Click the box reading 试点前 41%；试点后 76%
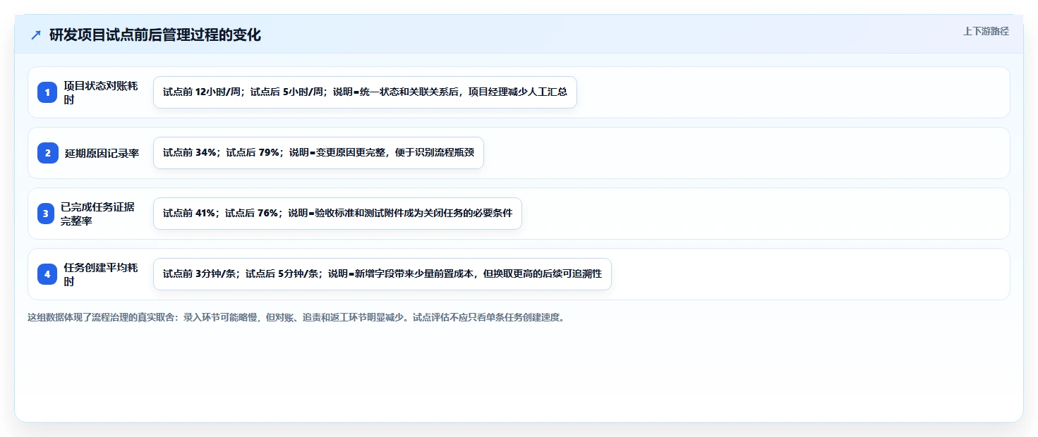This screenshot has width=1038, height=437. [x=337, y=214]
